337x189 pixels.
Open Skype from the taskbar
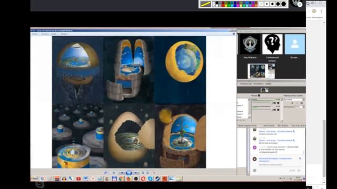150,178
